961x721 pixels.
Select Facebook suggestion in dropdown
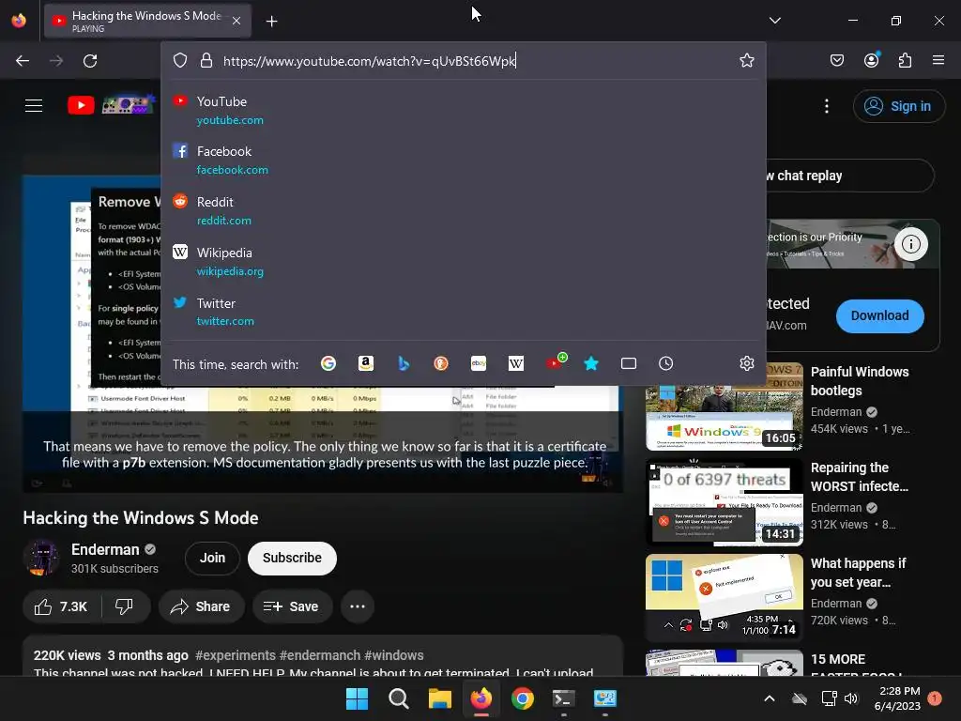[464, 160]
